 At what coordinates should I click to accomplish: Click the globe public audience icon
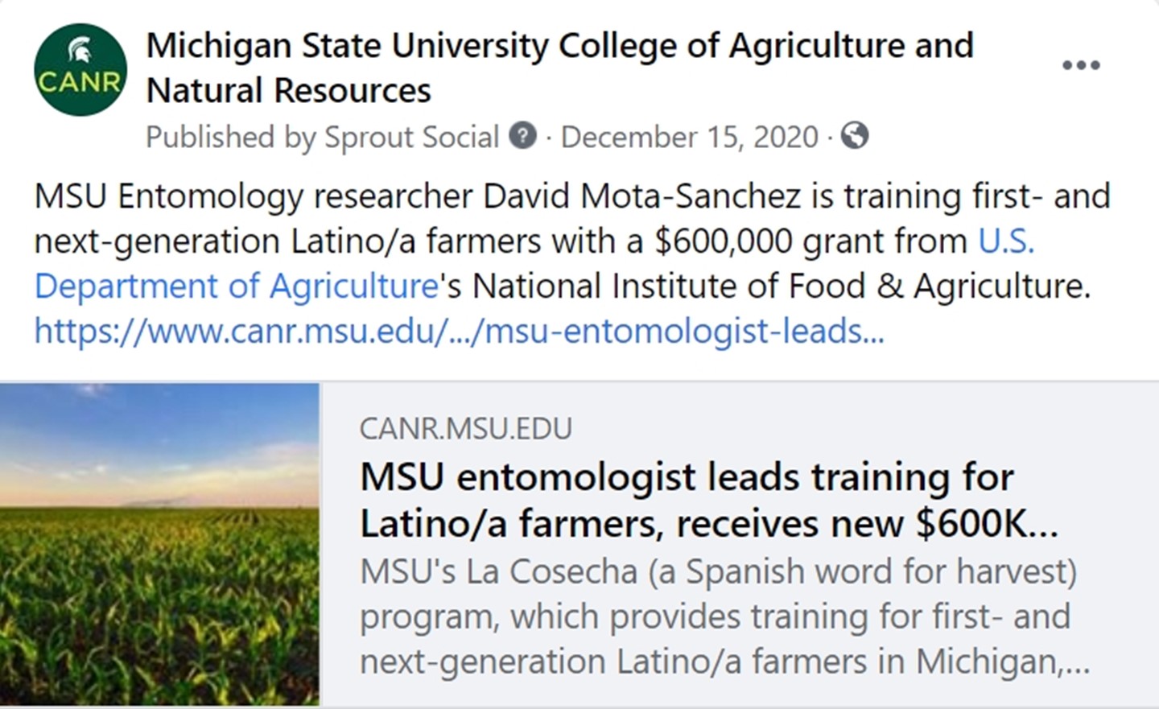pos(855,136)
